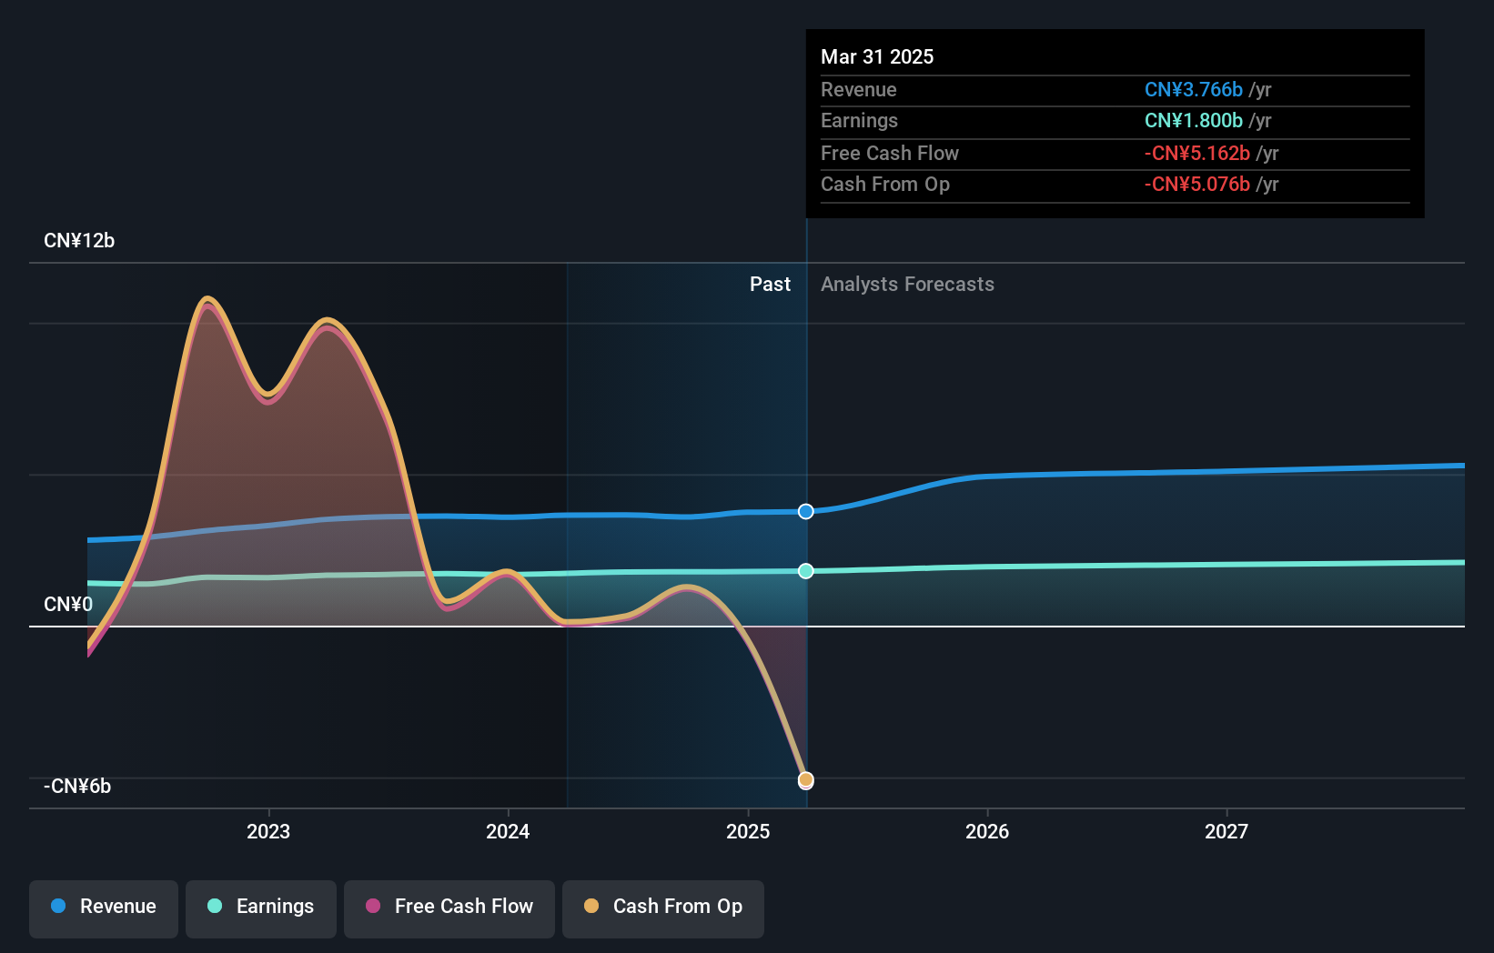Click the pink Free Cash Flow legend dot
This screenshot has width=1494, height=953.
click(x=373, y=906)
